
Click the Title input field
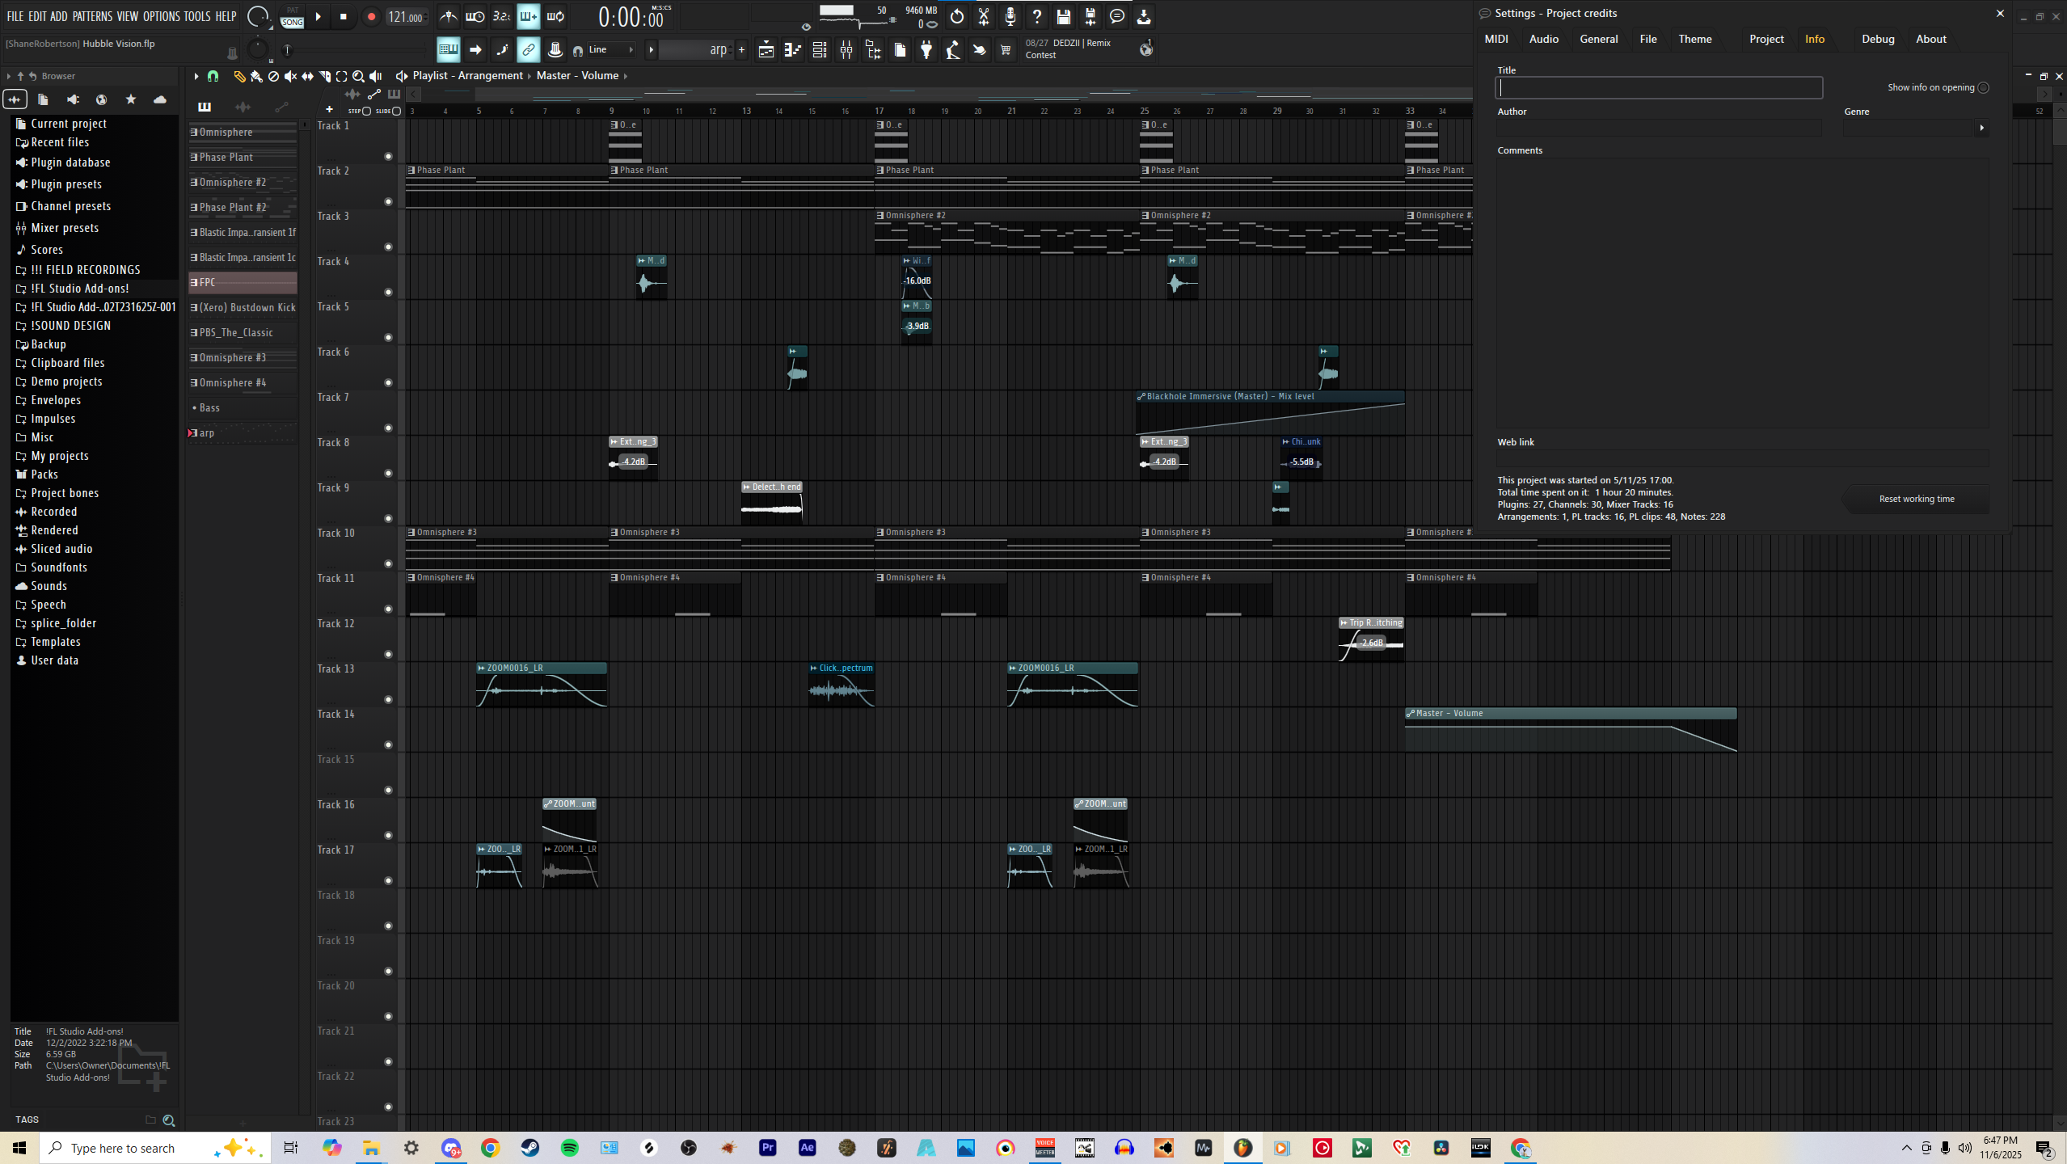click(1659, 87)
